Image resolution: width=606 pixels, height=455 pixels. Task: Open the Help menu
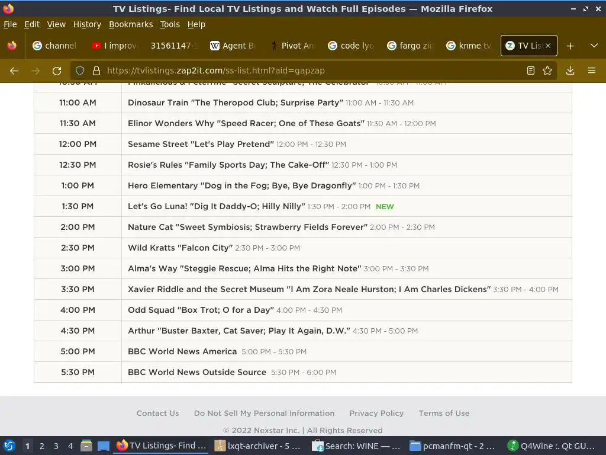pyautogui.click(x=196, y=24)
